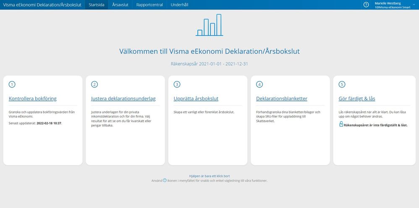Open Justera deklarationsunderlag link
The image size is (419, 208).
[123, 99]
